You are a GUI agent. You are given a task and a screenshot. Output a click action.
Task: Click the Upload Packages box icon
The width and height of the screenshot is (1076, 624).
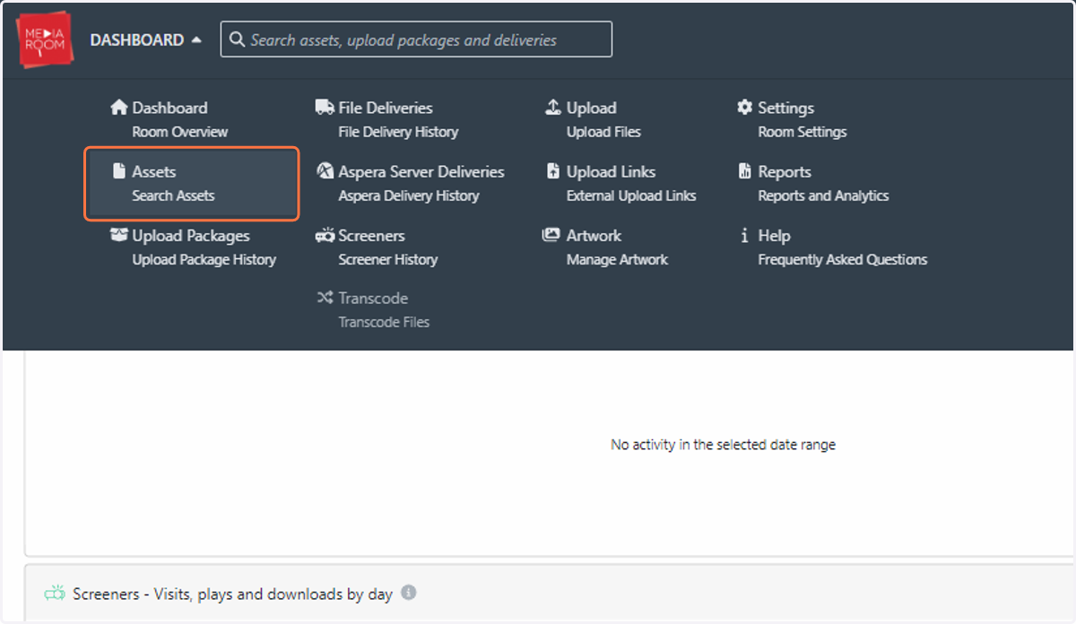119,235
